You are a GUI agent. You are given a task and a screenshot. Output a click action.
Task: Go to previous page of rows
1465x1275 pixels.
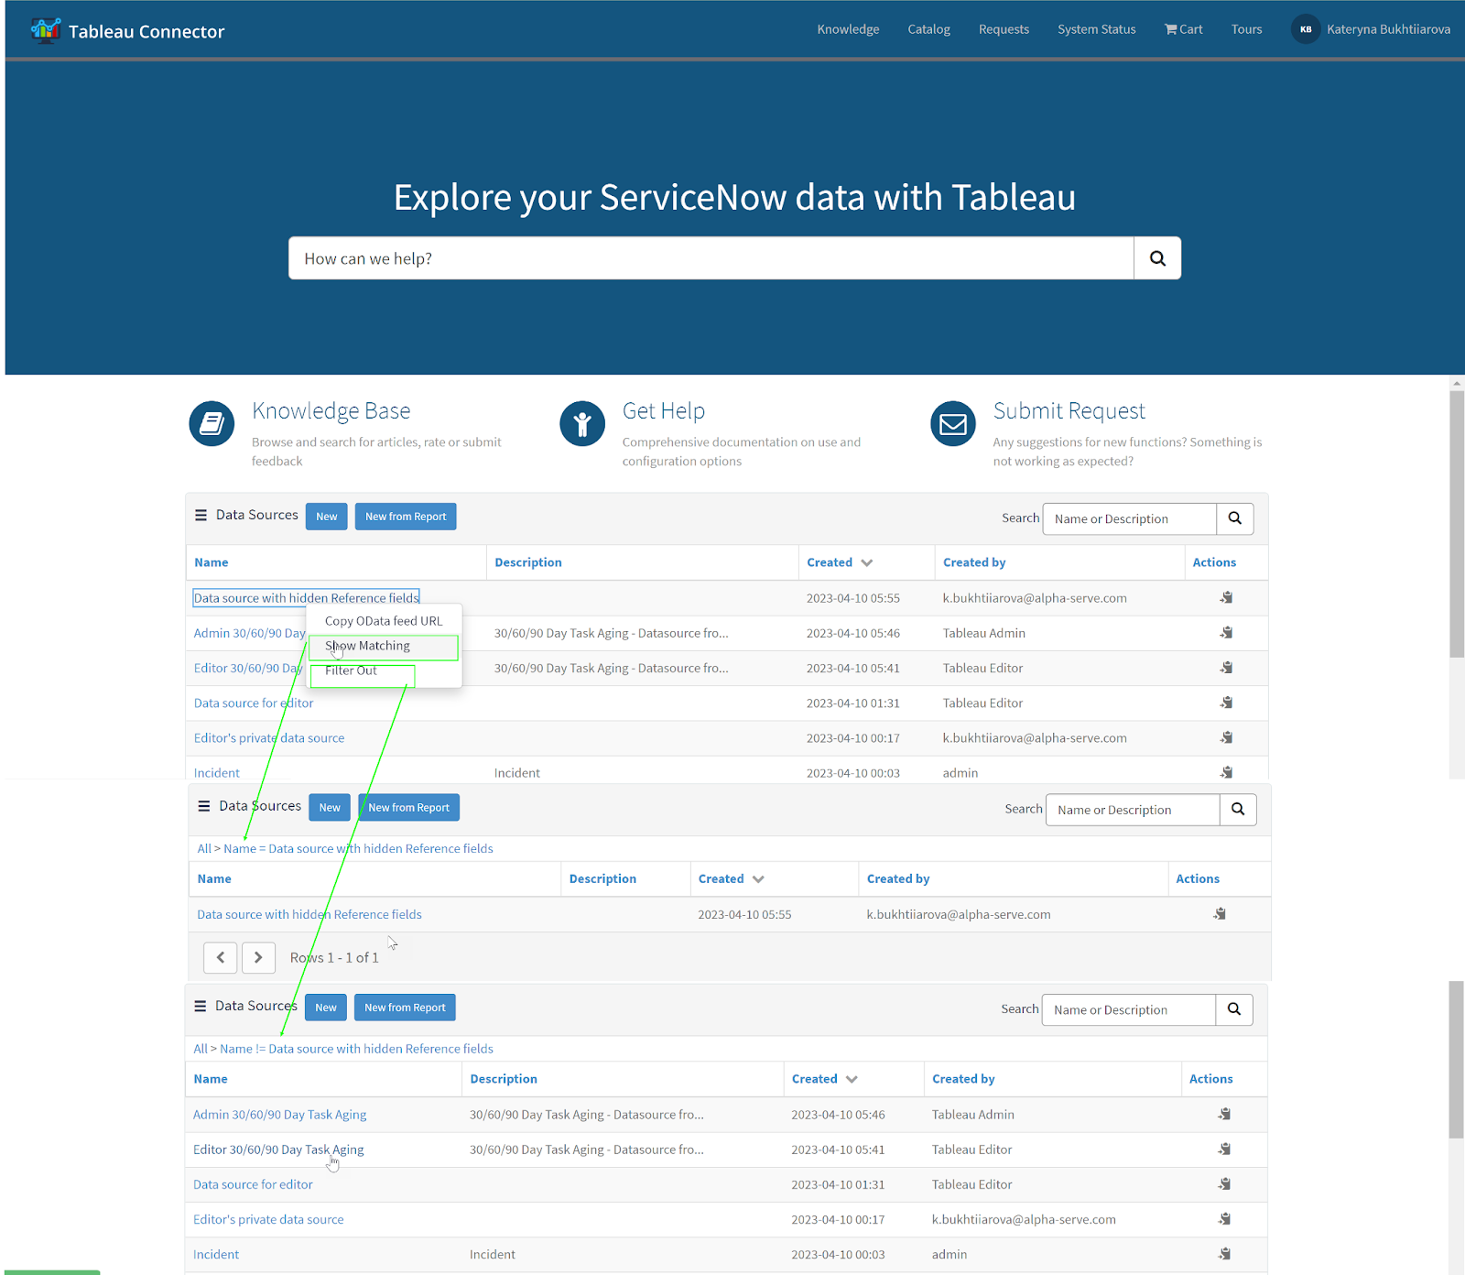point(220,957)
